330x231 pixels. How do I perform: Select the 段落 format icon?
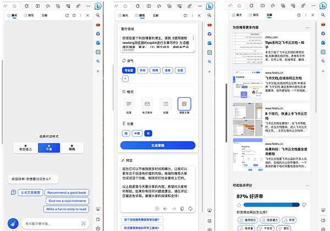point(128,103)
